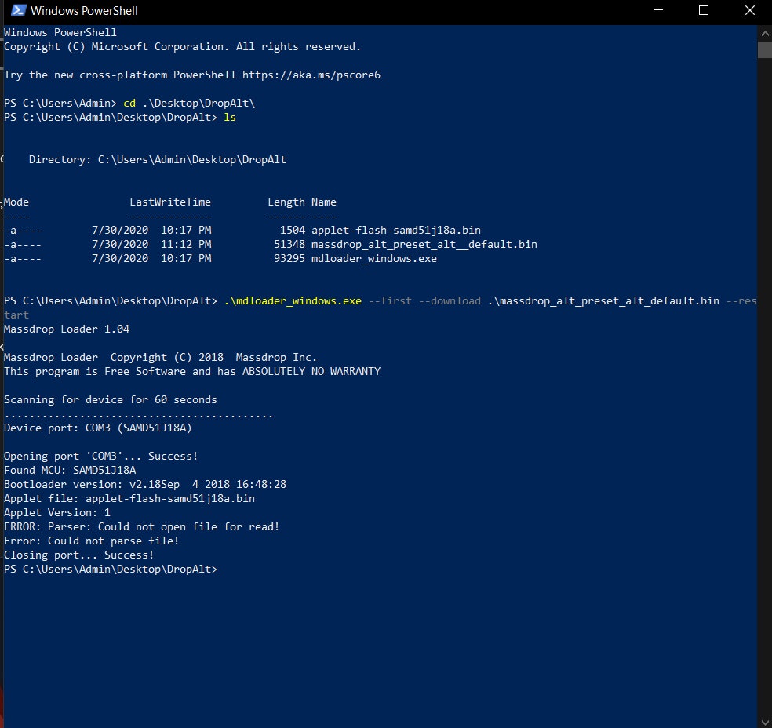Click the vertical scrollbar thumb

tap(764, 49)
